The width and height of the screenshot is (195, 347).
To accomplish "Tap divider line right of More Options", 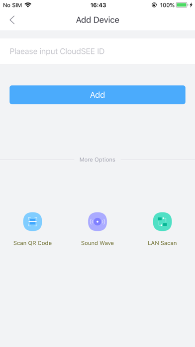I will [x=158, y=160].
